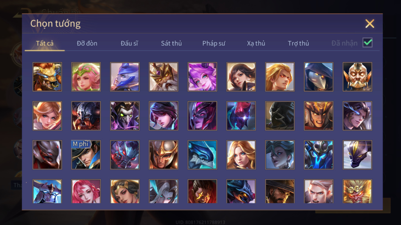Select the hero tagged 'M phí'
The width and height of the screenshot is (401, 225).
point(86,155)
